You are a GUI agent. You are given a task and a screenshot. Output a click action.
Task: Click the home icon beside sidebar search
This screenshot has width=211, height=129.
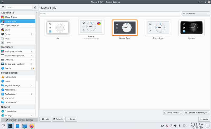[x=35, y=7]
